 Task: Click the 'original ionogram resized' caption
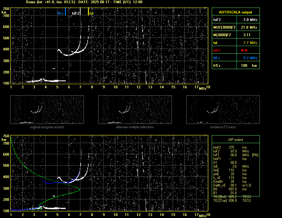point(47,127)
